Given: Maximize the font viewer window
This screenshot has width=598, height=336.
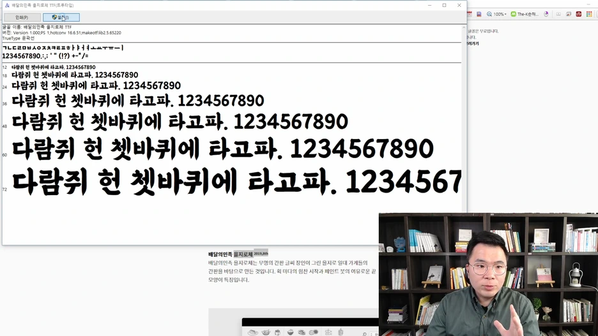Looking at the screenshot, I should tap(444, 5).
